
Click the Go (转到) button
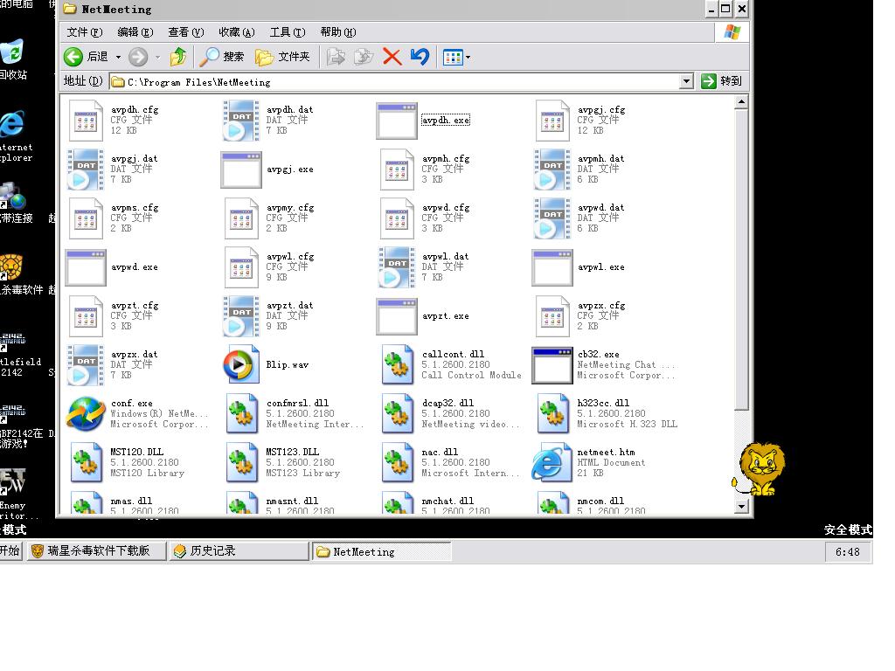point(721,81)
